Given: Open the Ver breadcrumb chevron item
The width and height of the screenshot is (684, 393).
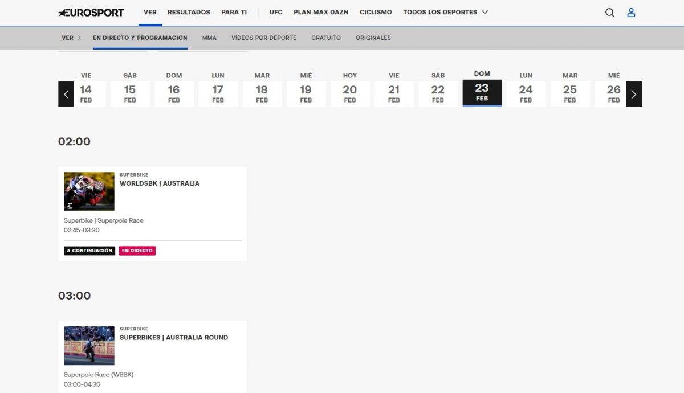Looking at the screenshot, I should coord(71,38).
